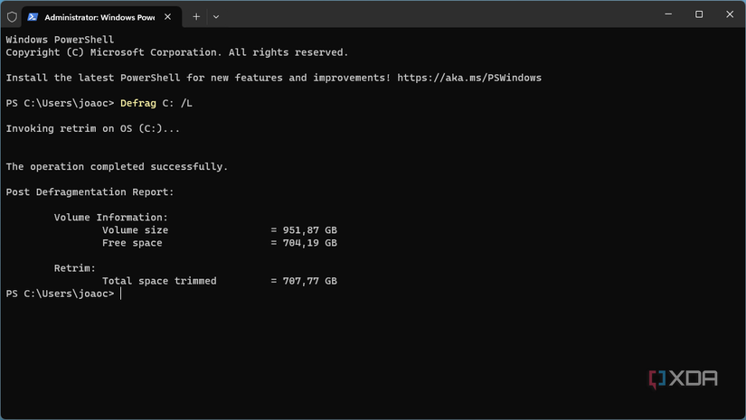The height and width of the screenshot is (420, 746).
Task: Click the empty title bar area
Action: point(434,15)
